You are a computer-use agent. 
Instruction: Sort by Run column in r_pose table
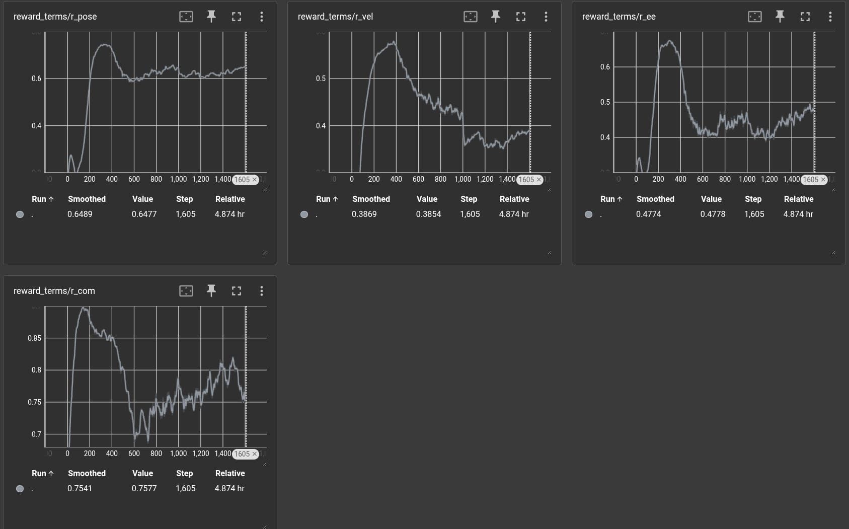pos(42,199)
